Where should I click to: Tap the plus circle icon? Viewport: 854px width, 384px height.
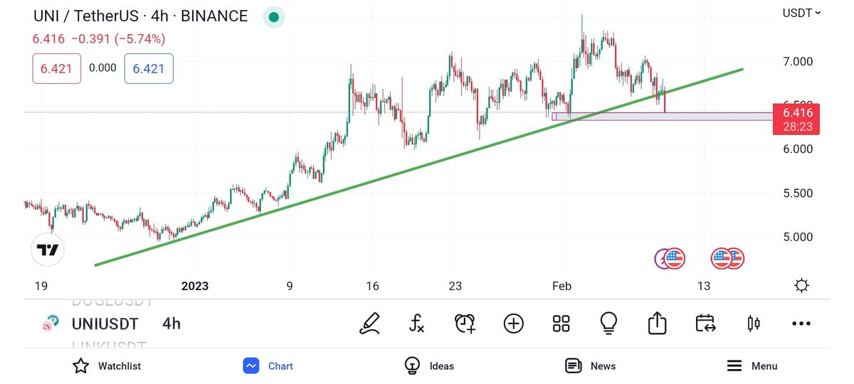513,324
